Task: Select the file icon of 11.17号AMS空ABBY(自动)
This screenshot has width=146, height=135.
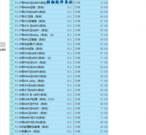Action: 12,30
